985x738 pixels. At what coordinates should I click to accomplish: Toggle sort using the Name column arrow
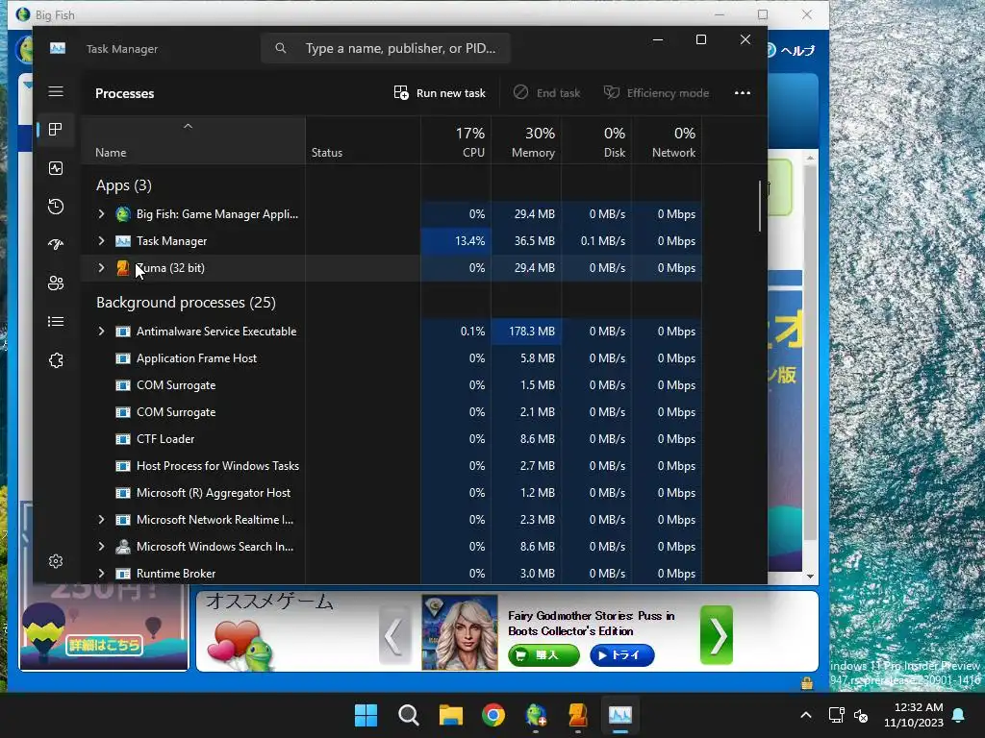[188, 126]
